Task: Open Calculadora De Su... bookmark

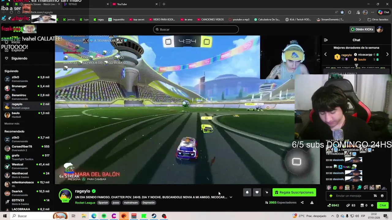Action: coord(267,20)
